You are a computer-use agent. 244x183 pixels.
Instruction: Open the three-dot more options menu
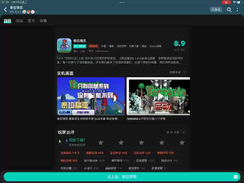pyautogui.click(x=237, y=10)
